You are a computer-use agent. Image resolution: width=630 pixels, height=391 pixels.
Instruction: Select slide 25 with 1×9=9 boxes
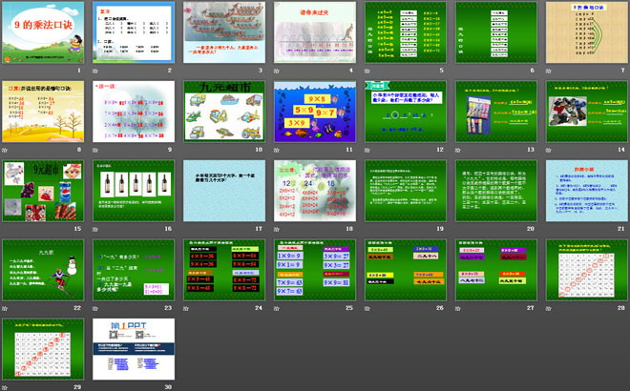[315, 270]
